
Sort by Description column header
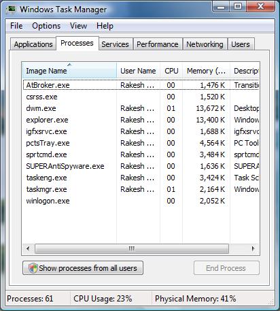point(245,71)
